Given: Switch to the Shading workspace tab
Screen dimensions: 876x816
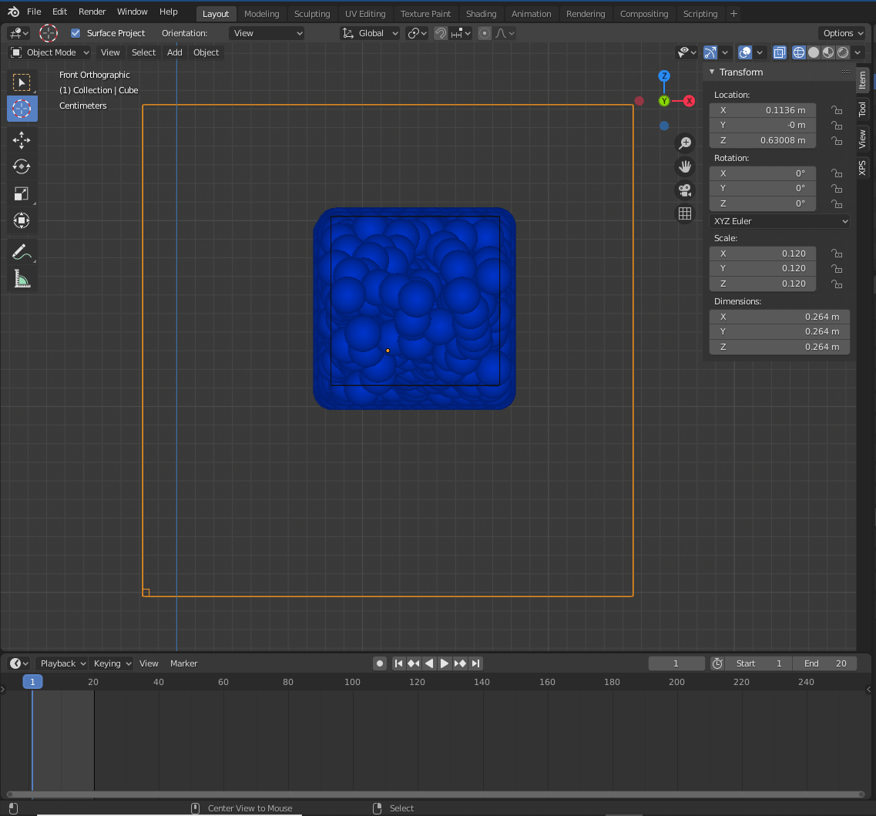Looking at the screenshot, I should tap(481, 14).
